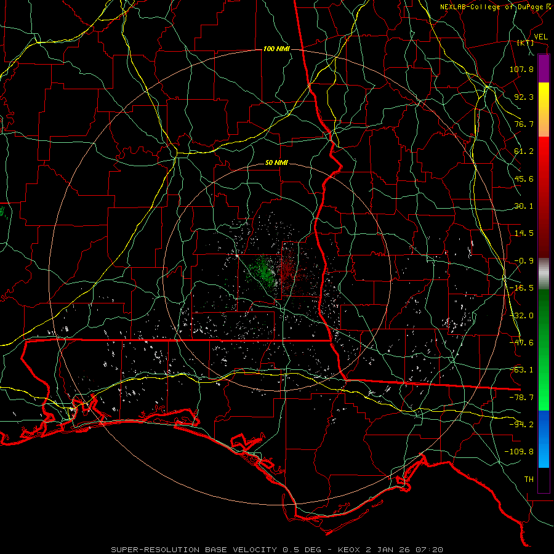Click the 50 NMI range ring label
Image resolution: width=554 pixels, height=554 pixels.
coord(276,163)
